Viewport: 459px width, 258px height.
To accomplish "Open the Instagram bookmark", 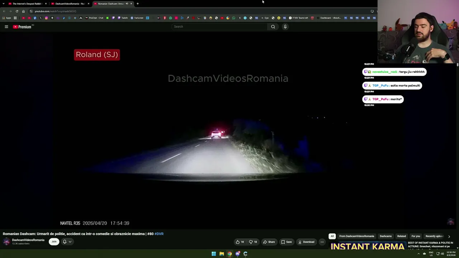I will (x=46, y=18).
